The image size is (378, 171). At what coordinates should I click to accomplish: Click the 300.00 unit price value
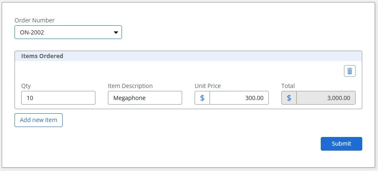tap(254, 98)
